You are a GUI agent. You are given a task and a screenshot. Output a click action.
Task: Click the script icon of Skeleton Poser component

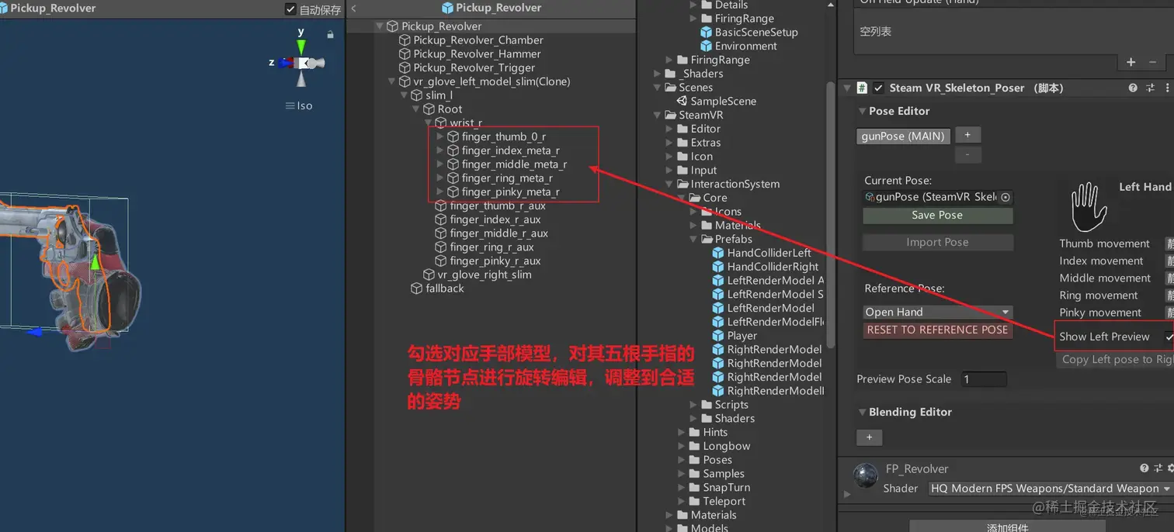862,88
